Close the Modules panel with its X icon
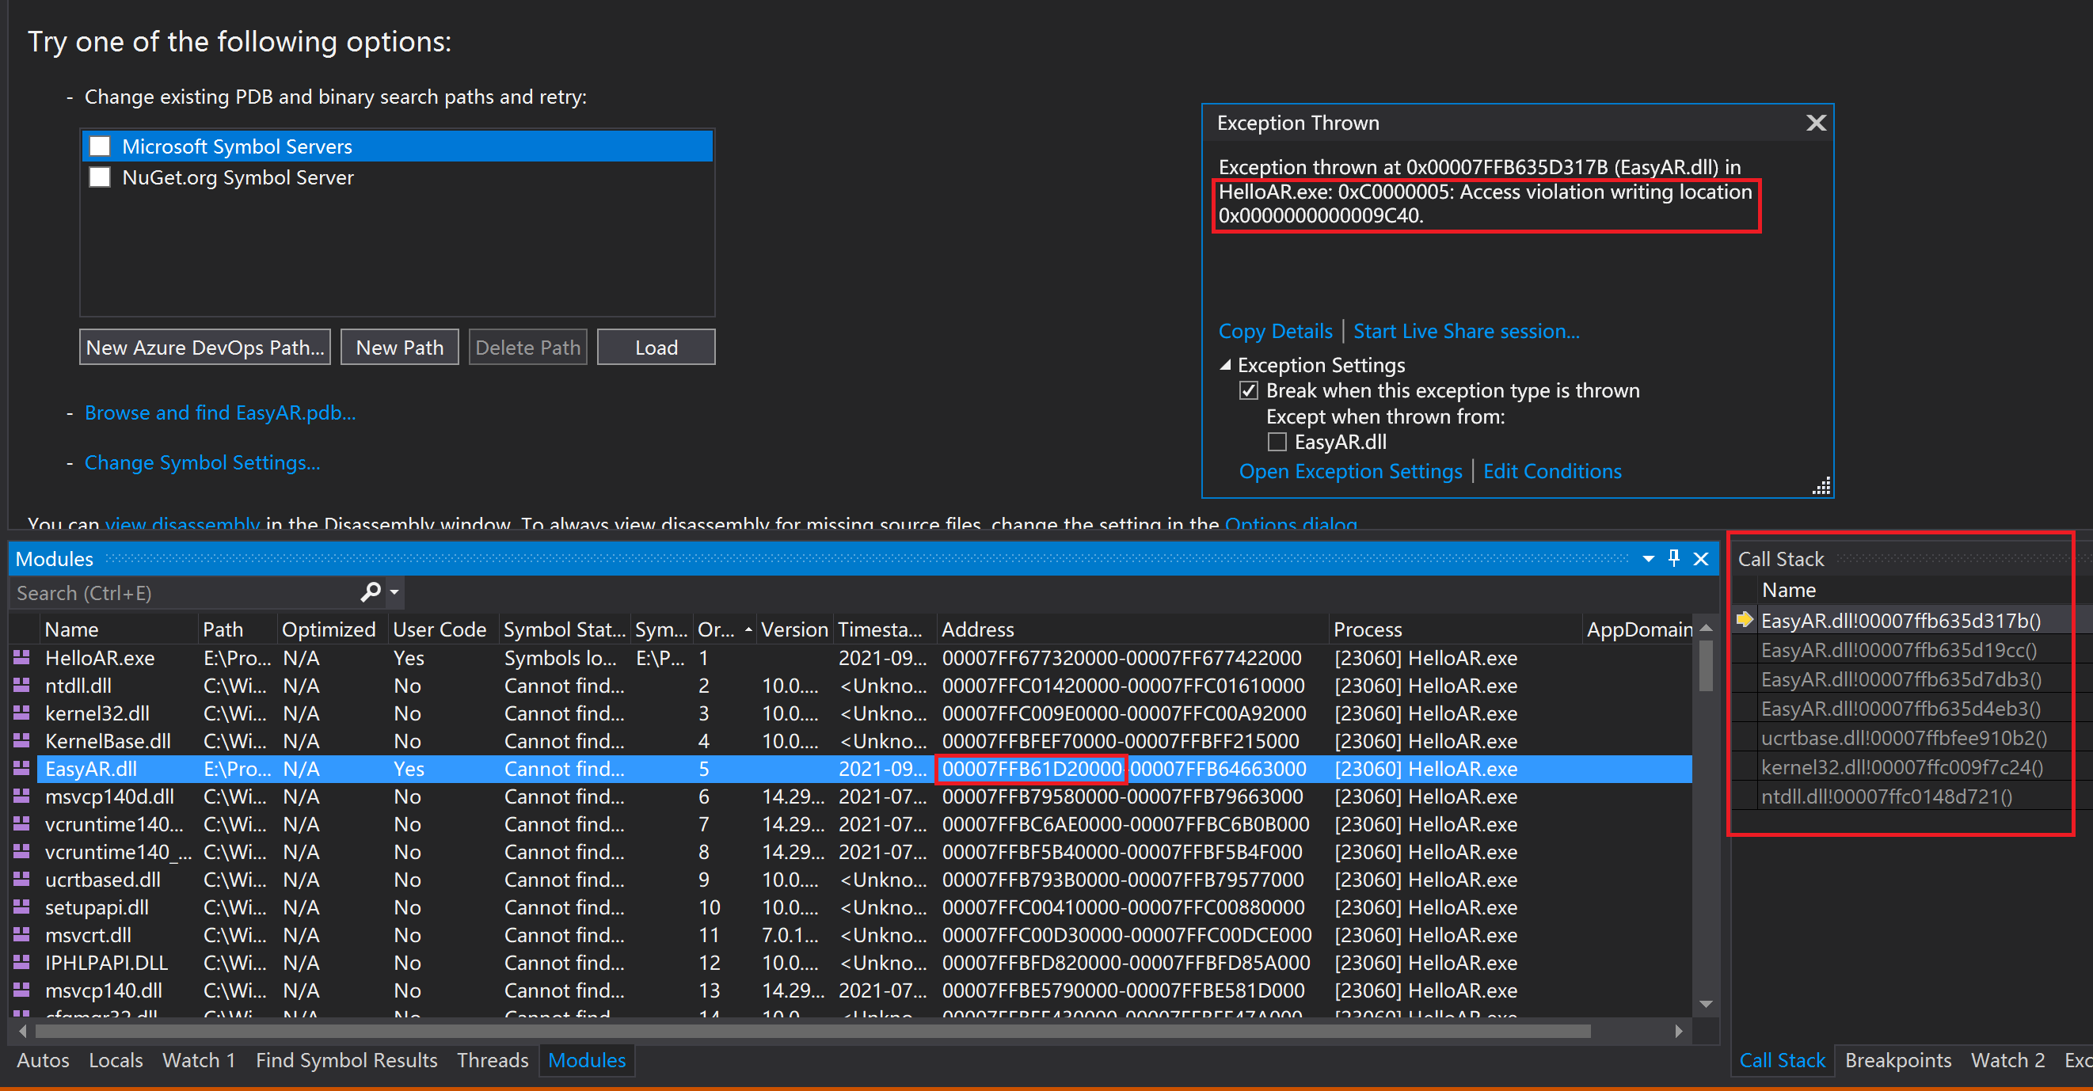The width and height of the screenshot is (2093, 1091). (x=1700, y=558)
